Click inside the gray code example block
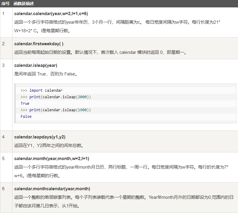The image size is (238, 213). coord(119,103)
